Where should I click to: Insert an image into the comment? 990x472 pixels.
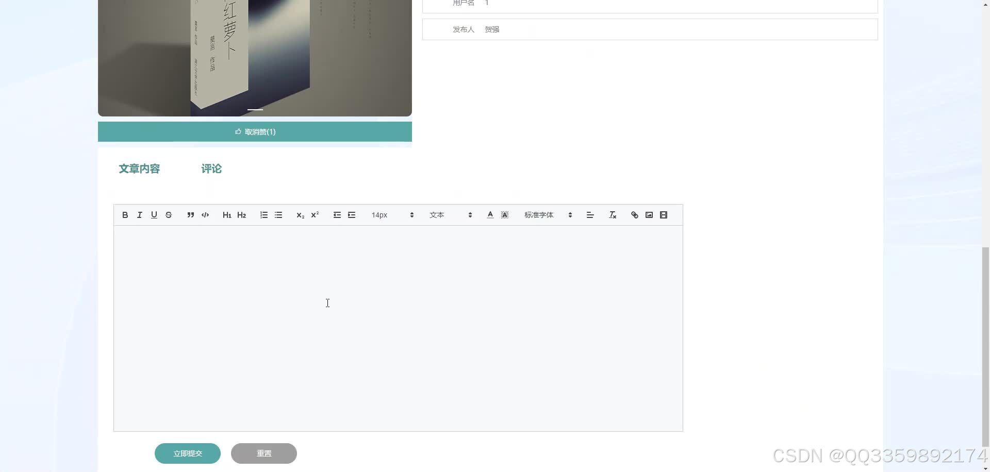649,215
